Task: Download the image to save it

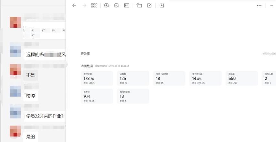Action: click(162, 5)
